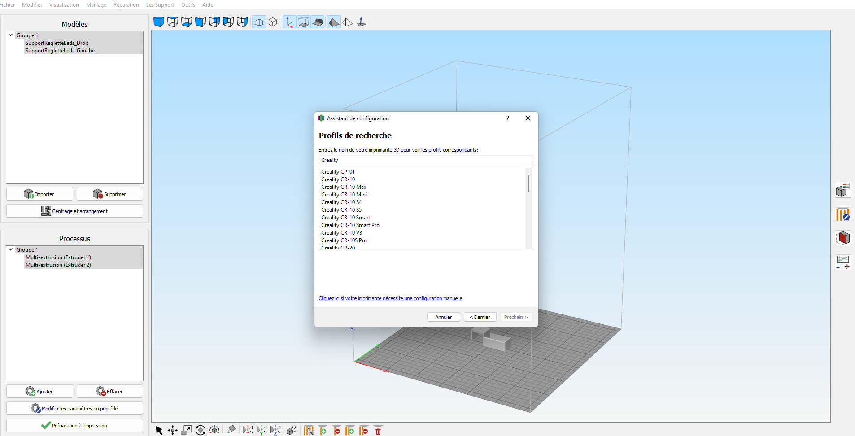Select the default solid cube view icon
Image resolution: width=855 pixels, height=436 pixels.
click(159, 22)
